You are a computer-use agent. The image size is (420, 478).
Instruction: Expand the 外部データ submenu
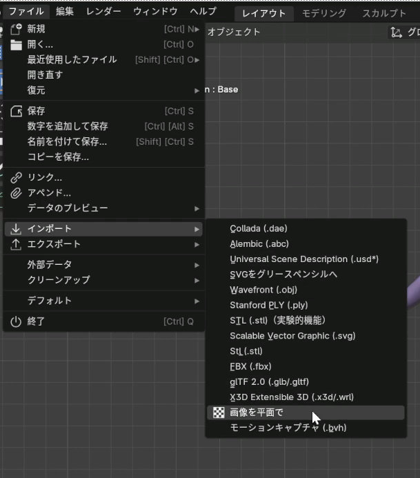pos(103,265)
